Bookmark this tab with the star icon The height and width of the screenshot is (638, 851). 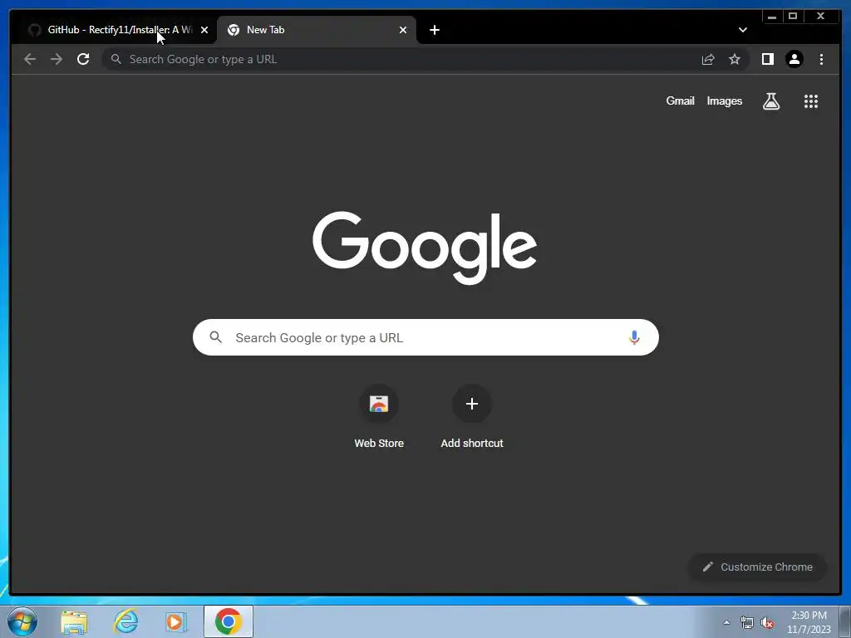pos(735,59)
